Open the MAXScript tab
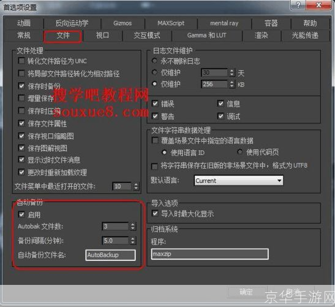The image size is (335, 307). coord(171,23)
